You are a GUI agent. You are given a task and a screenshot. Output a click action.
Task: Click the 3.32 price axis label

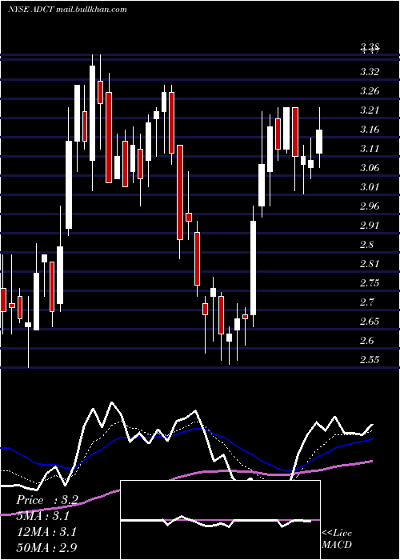[x=370, y=72]
